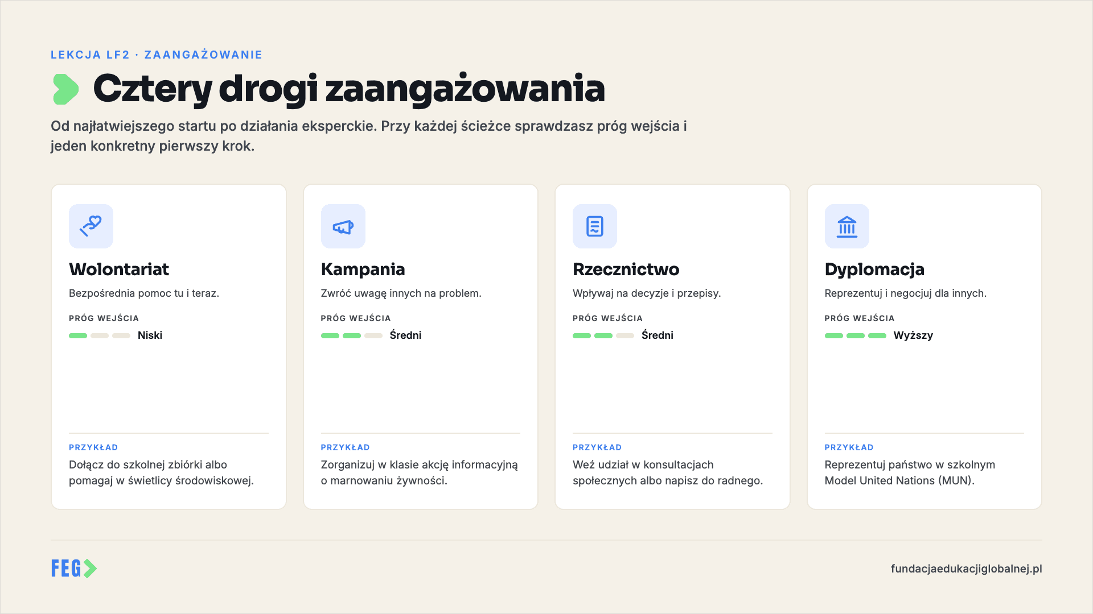Click the Rzecznictwo document icon
Image resolution: width=1093 pixels, height=614 pixels.
pos(595,226)
